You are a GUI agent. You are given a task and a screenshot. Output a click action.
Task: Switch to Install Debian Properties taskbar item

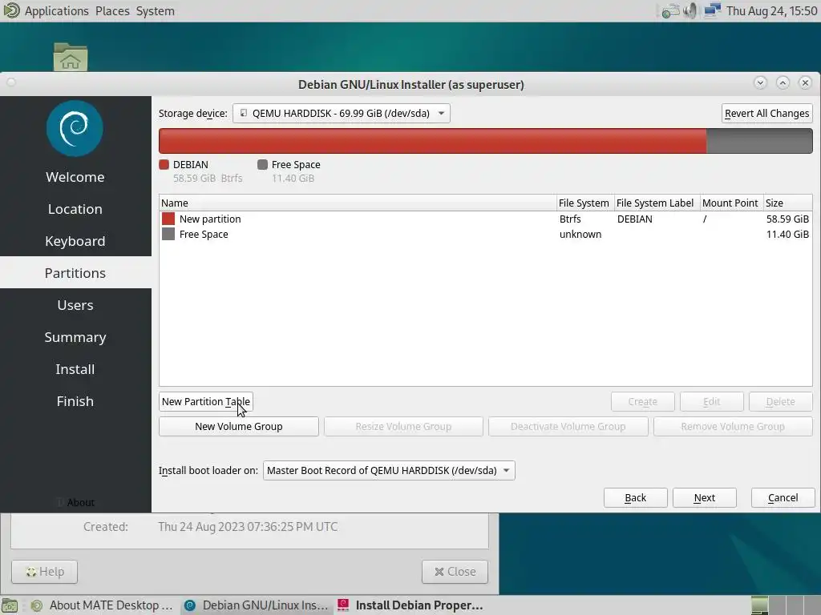(411, 605)
